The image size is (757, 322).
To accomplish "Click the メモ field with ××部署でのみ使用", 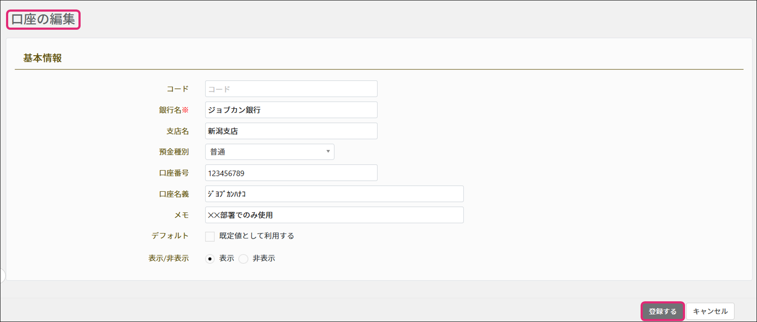I will (x=334, y=215).
